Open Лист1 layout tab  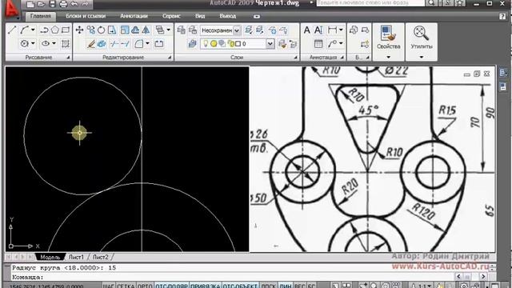click(x=76, y=258)
